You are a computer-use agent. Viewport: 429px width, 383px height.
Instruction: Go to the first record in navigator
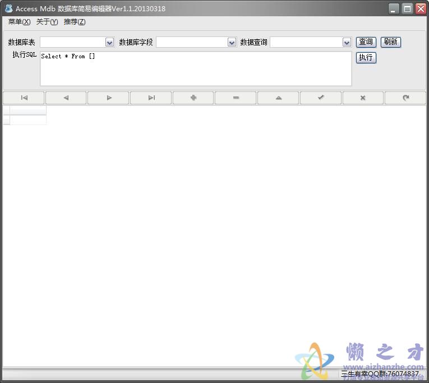(x=24, y=98)
